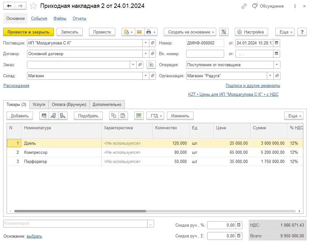Expand the Организация dropdown list
The height and width of the screenshot is (243, 309).
270,76
